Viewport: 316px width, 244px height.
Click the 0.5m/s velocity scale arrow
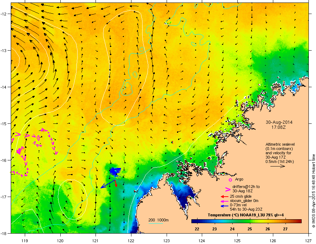(278, 166)
